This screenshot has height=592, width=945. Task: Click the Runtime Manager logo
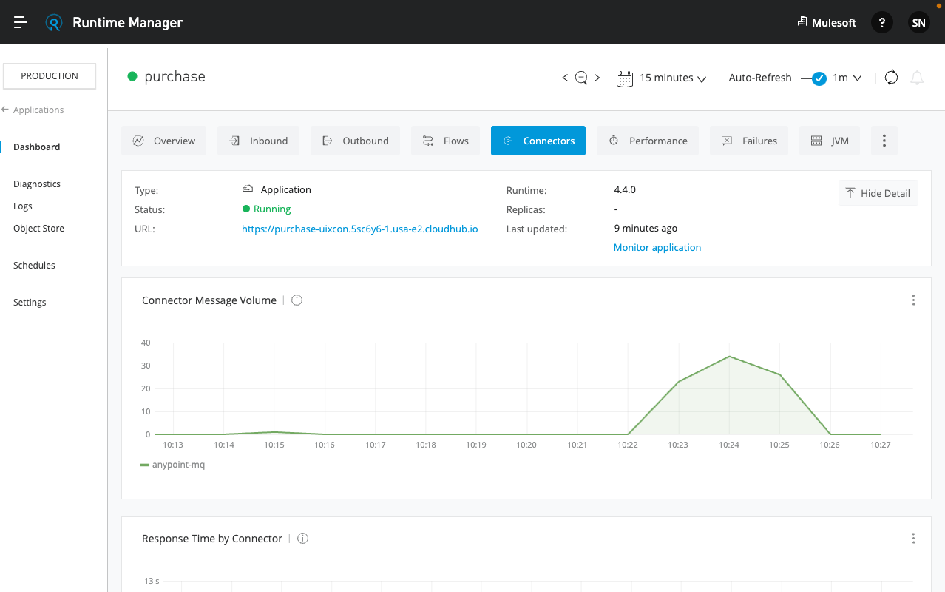pyautogui.click(x=53, y=22)
